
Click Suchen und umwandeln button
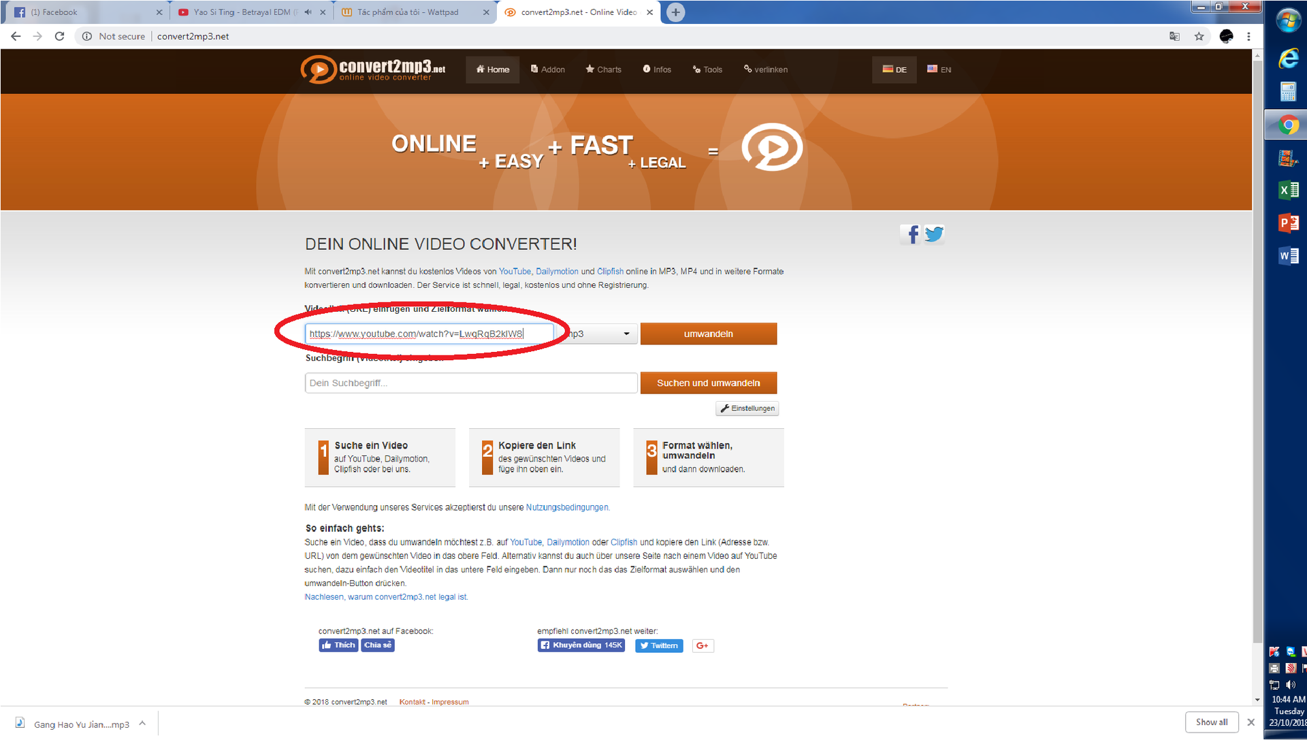pyautogui.click(x=708, y=383)
